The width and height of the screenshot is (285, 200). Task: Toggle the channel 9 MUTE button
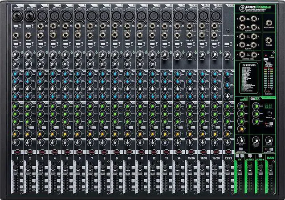coord(117,152)
